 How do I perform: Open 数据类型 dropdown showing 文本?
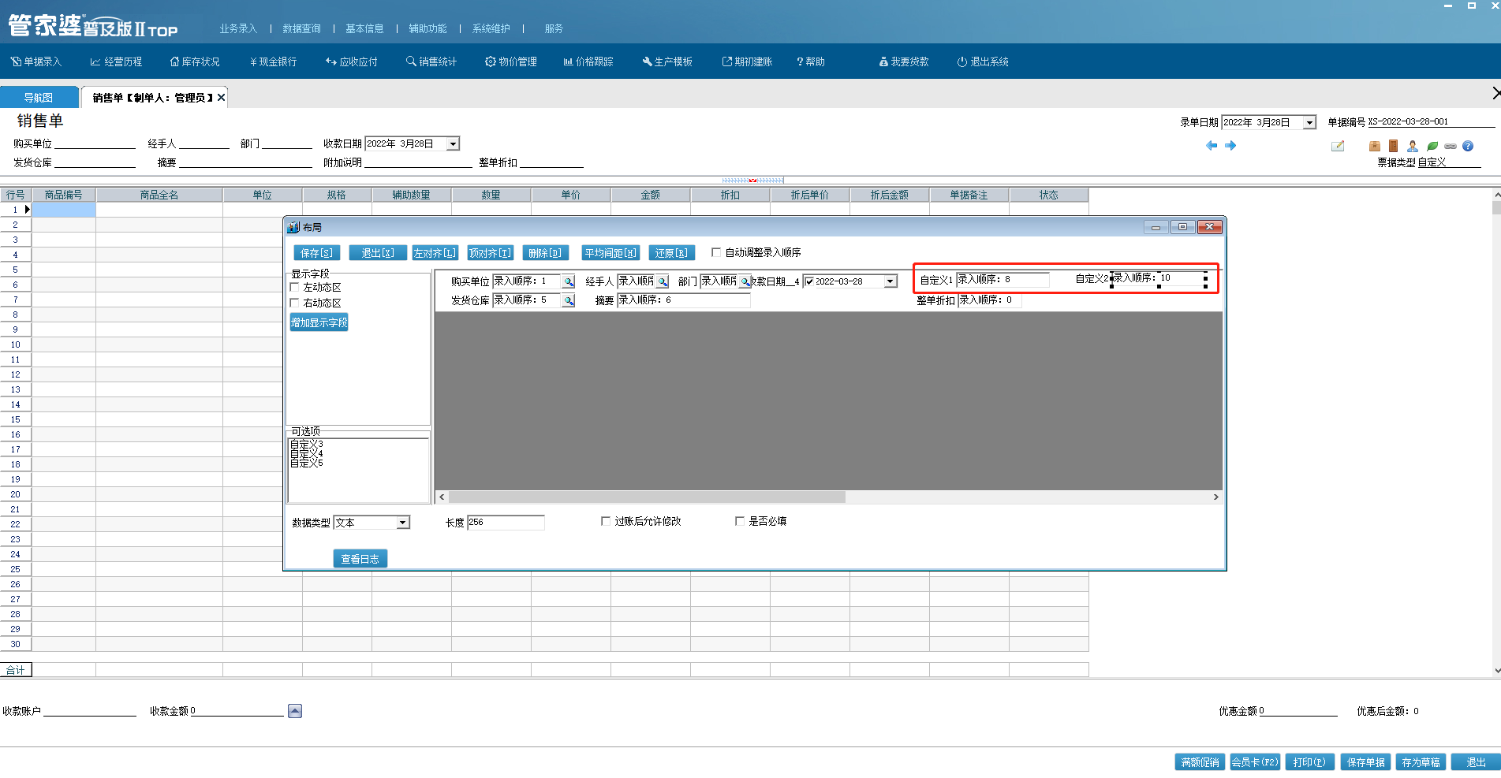point(403,523)
